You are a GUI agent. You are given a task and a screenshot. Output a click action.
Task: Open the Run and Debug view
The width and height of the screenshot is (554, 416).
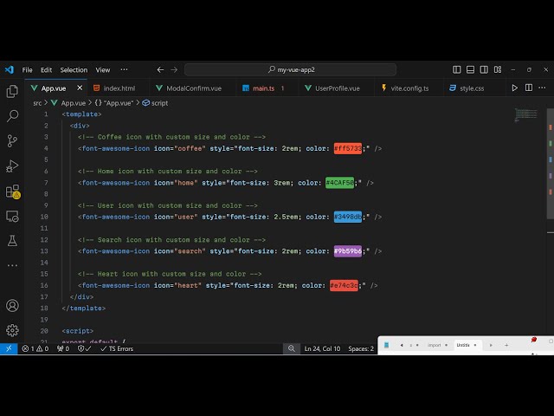[12, 166]
